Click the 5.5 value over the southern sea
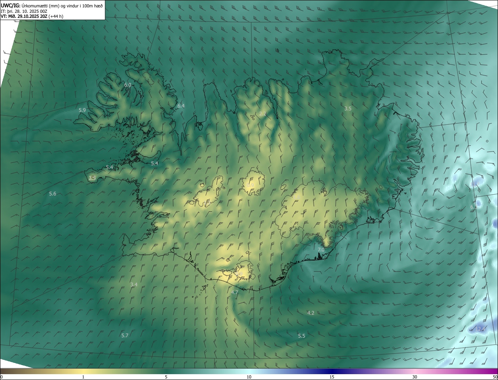 (302, 336)
